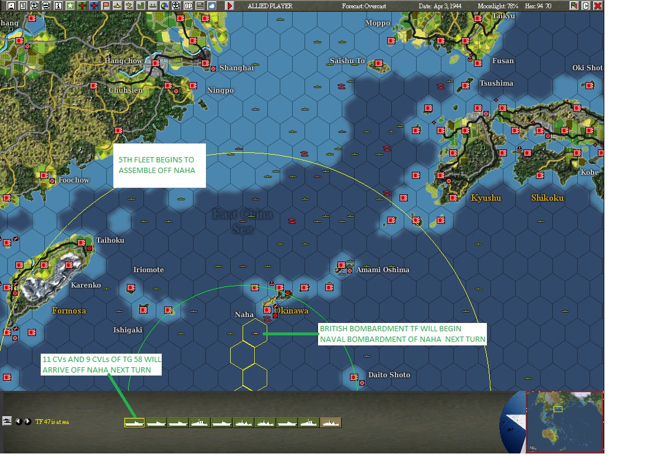Screen dimensions: 671x457
Task: Click the 'Formosa' island label
Action: coord(69,311)
